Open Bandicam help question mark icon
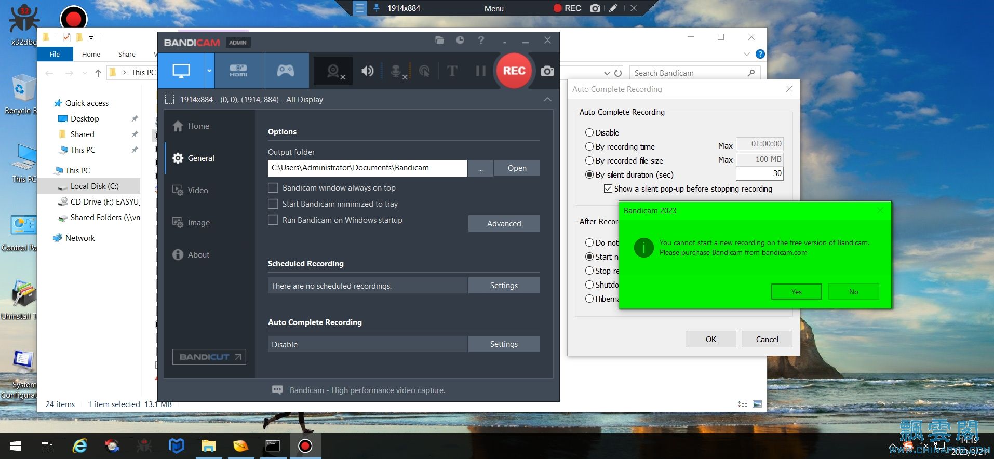Viewport: 994px width, 459px height. (x=481, y=40)
